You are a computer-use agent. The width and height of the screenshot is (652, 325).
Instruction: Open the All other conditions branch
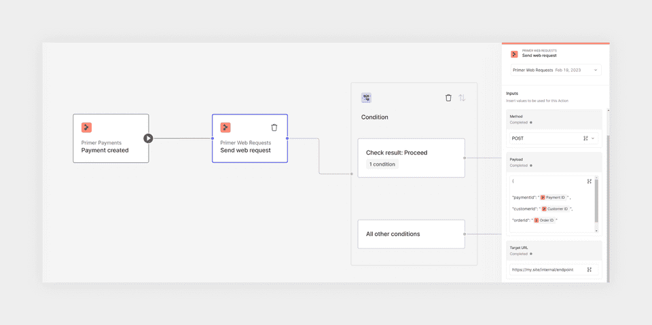click(x=412, y=234)
